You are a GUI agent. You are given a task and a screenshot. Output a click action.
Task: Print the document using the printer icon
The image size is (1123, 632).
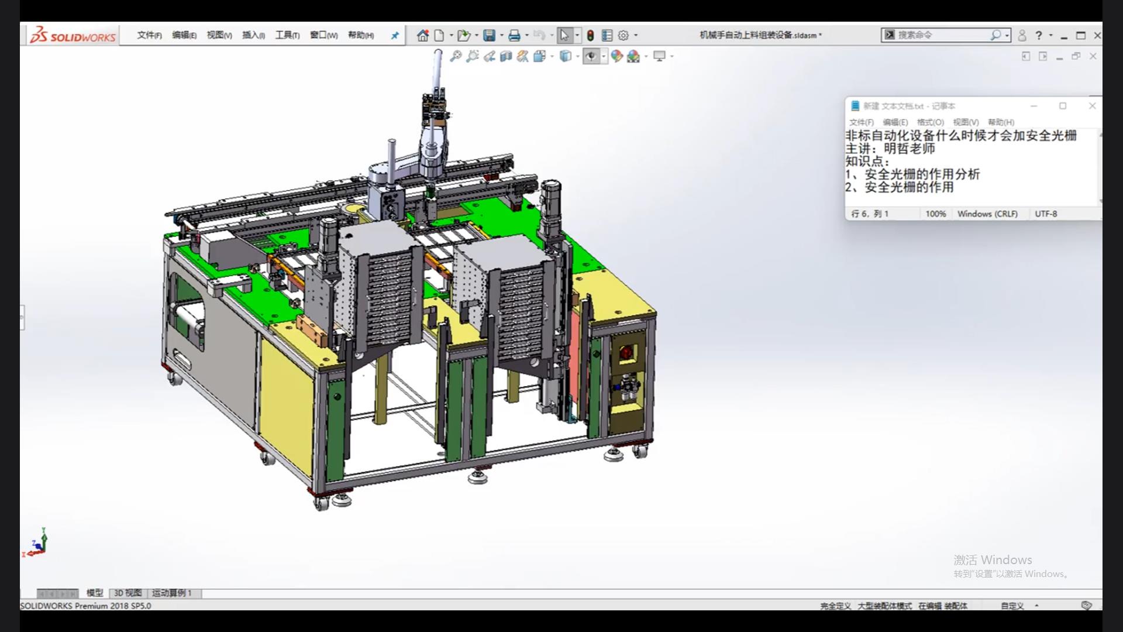pyautogui.click(x=514, y=35)
